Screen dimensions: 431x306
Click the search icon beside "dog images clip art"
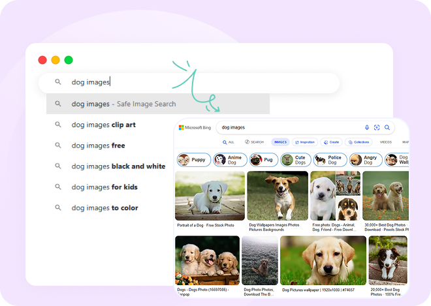[x=58, y=125]
